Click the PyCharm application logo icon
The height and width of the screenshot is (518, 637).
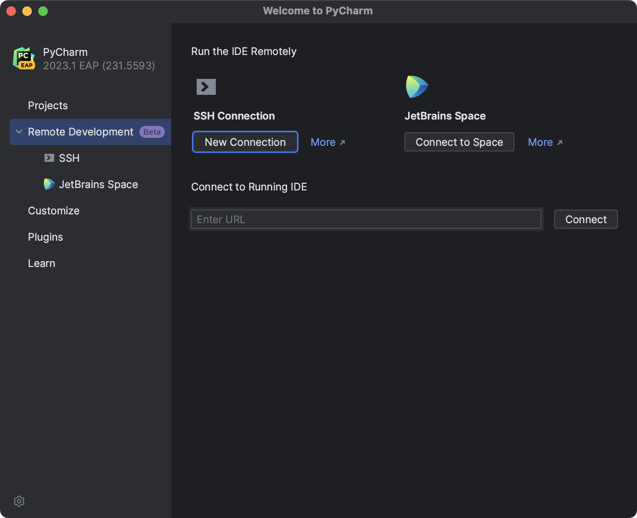pos(24,58)
